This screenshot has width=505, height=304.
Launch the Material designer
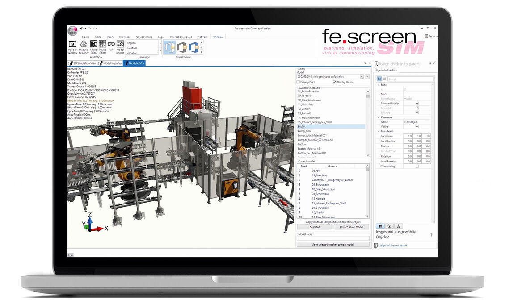point(84,47)
